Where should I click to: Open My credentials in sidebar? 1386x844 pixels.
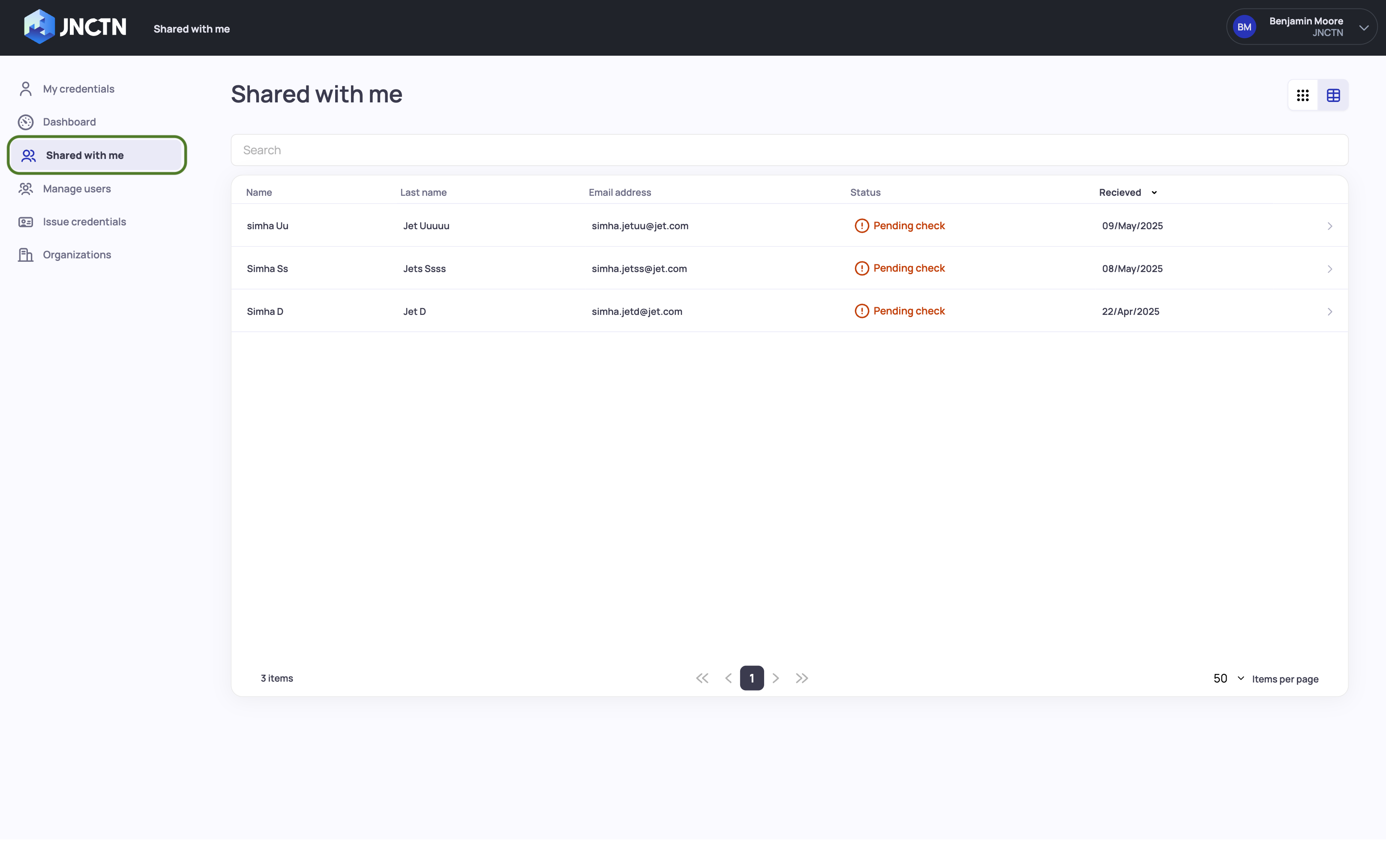(78, 89)
